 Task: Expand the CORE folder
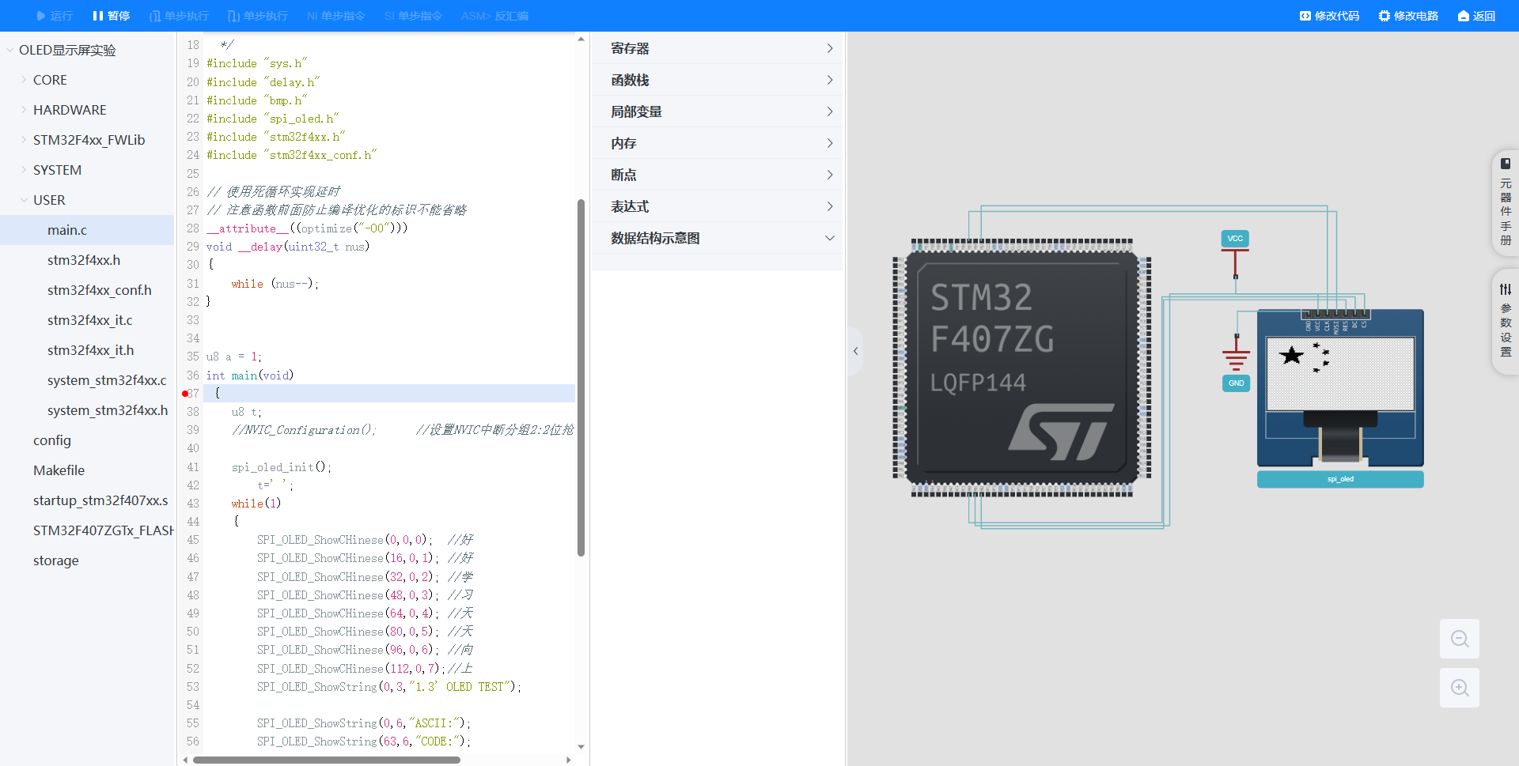tap(24, 80)
